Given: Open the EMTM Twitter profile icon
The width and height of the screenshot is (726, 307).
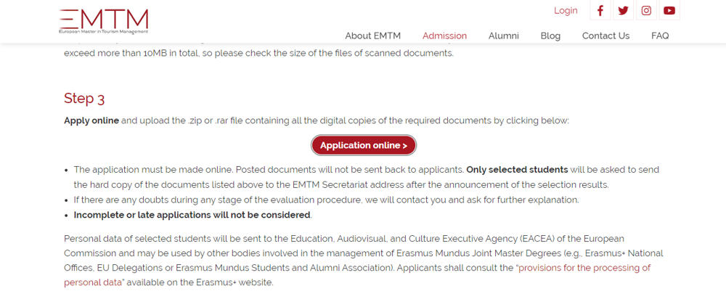Looking at the screenshot, I should coord(623,11).
